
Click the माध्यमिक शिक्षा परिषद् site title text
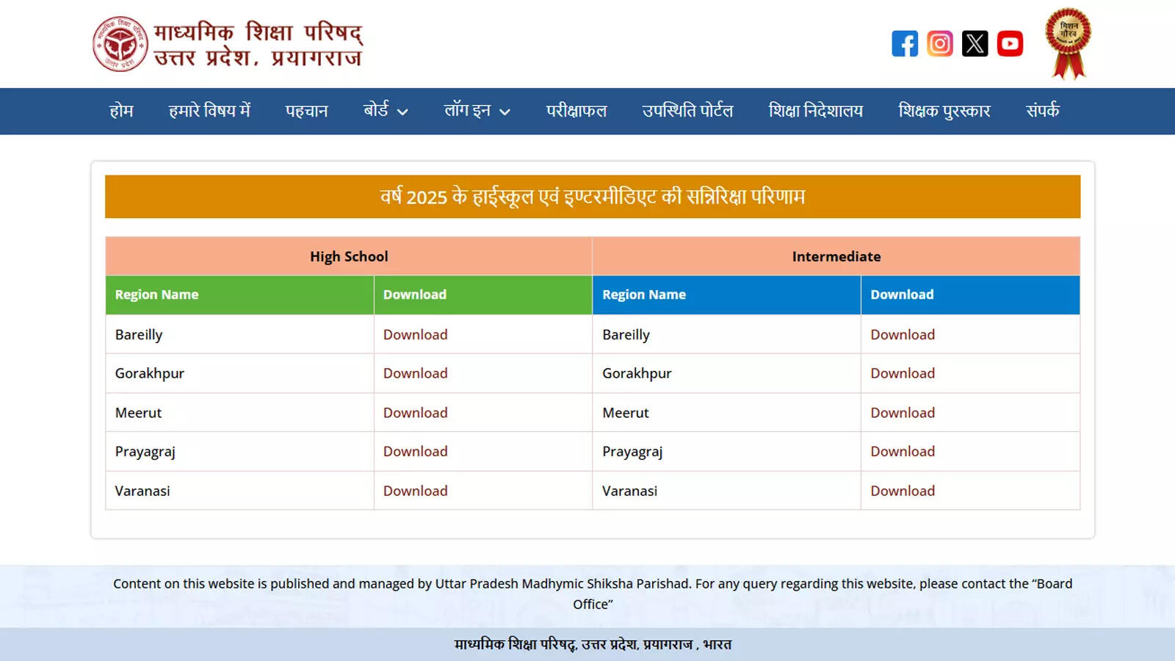pos(258,44)
